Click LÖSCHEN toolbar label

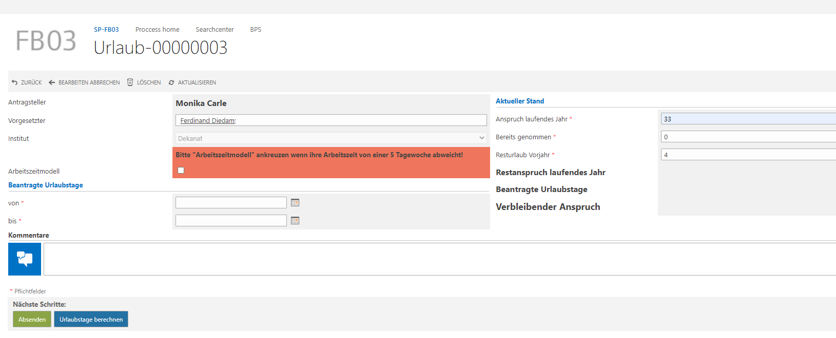(x=149, y=82)
